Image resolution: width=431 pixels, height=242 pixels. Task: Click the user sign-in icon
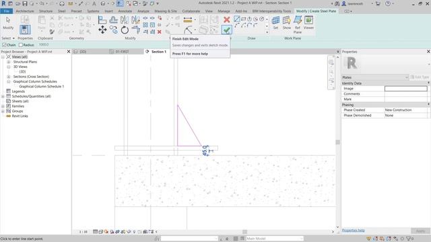344,3
